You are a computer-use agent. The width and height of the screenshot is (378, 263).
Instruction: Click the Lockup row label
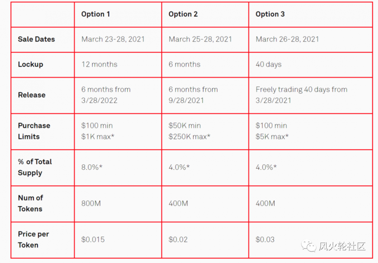coord(30,64)
